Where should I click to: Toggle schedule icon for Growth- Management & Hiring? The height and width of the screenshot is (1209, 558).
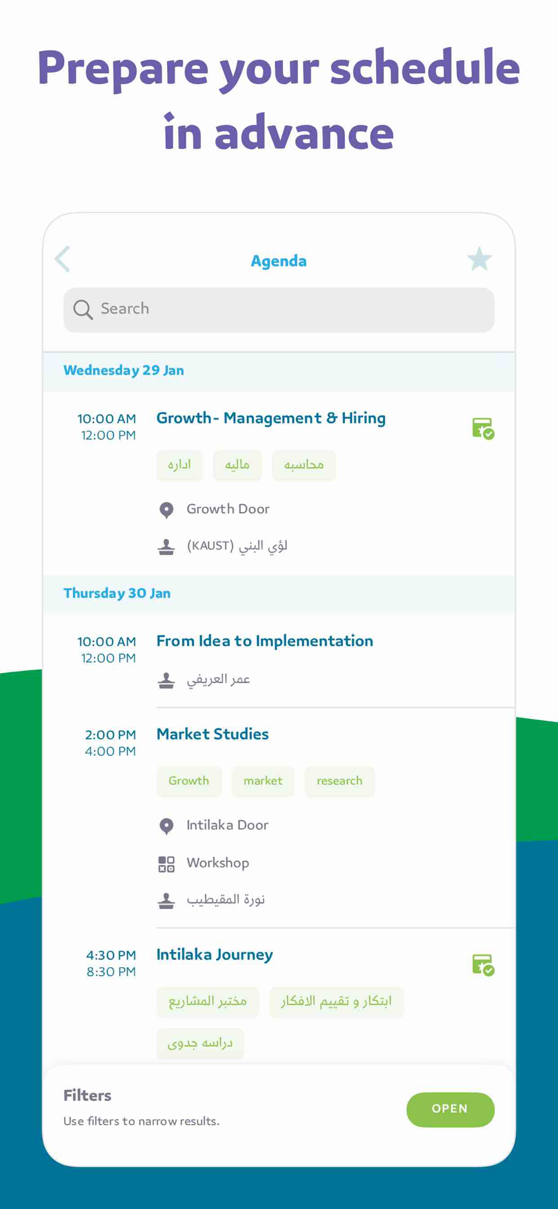pos(483,429)
